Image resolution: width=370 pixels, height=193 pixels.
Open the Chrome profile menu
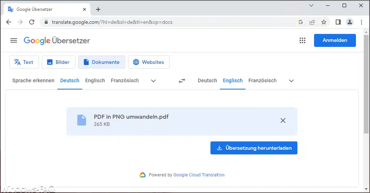349,22
